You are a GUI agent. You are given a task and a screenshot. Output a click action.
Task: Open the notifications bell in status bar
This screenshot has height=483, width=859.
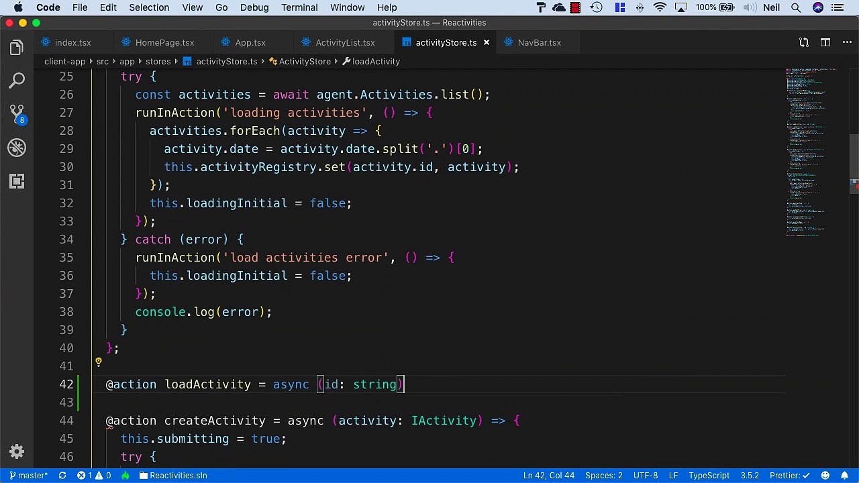[x=844, y=475]
